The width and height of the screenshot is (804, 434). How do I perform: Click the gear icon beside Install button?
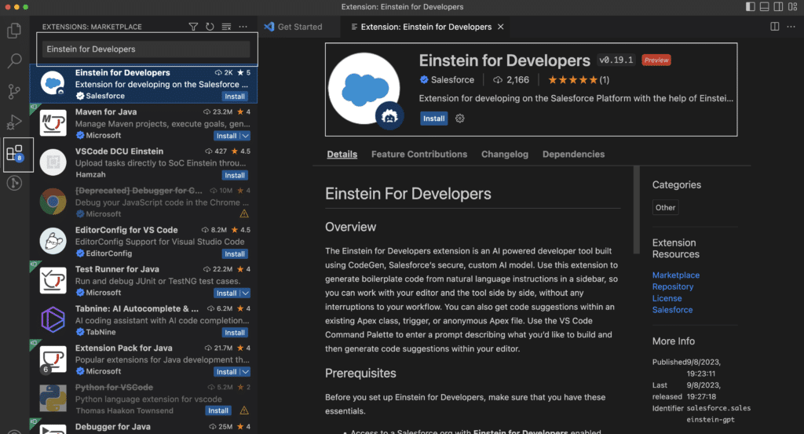(460, 119)
